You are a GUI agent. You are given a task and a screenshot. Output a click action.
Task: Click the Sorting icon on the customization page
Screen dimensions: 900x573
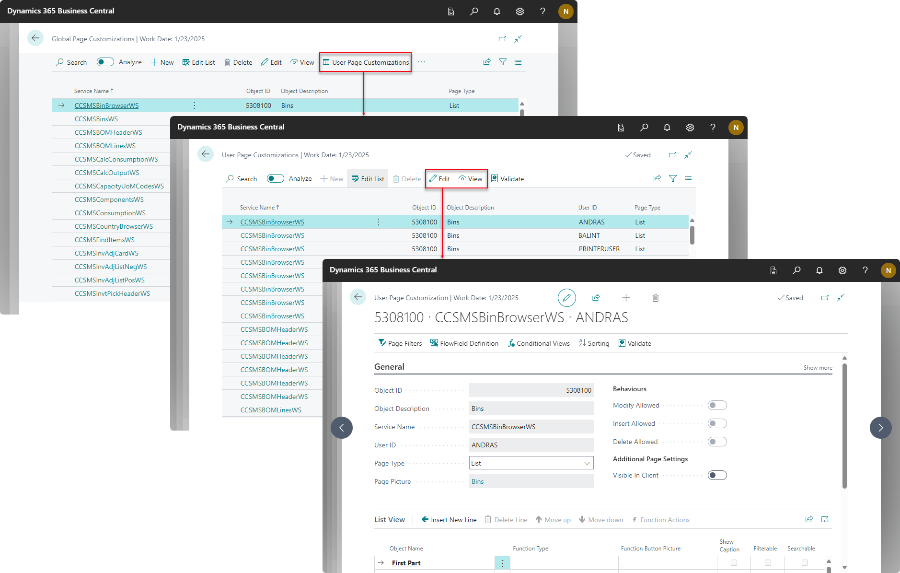point(582,343)
